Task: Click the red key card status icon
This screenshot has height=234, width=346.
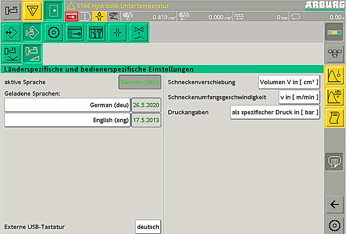Action: pyautogui.click(x=72, y=16)
